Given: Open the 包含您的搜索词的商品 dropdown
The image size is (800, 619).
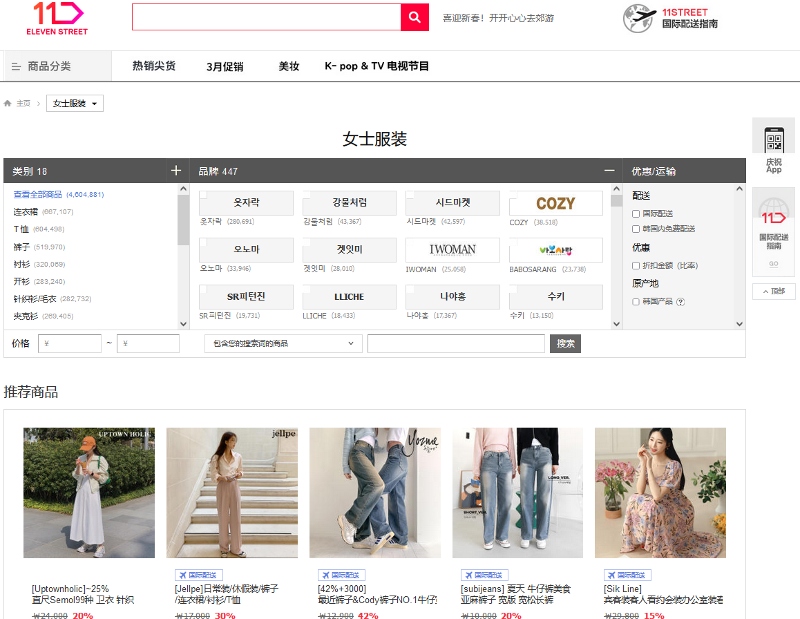Looking at the screenshot, I should point(283,343).
